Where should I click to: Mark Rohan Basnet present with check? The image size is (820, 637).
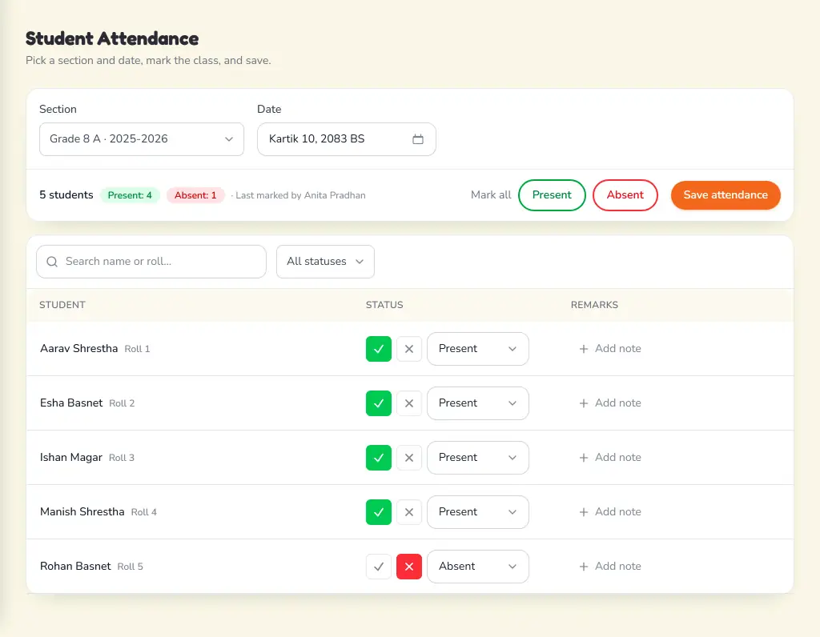pos(379,566)
